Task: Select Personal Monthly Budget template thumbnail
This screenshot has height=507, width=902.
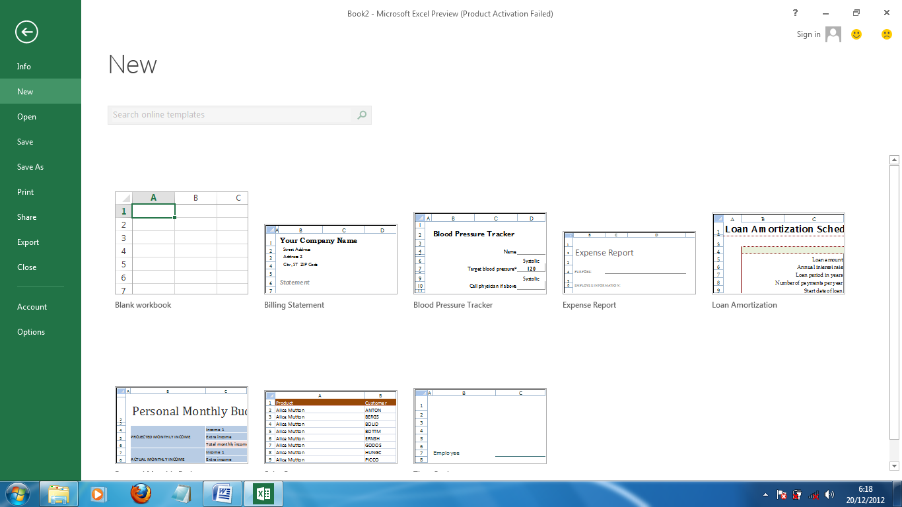Action: click(x=182, y=425)
